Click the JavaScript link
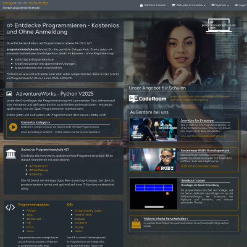The image size is (247, 247). [33, 219]
